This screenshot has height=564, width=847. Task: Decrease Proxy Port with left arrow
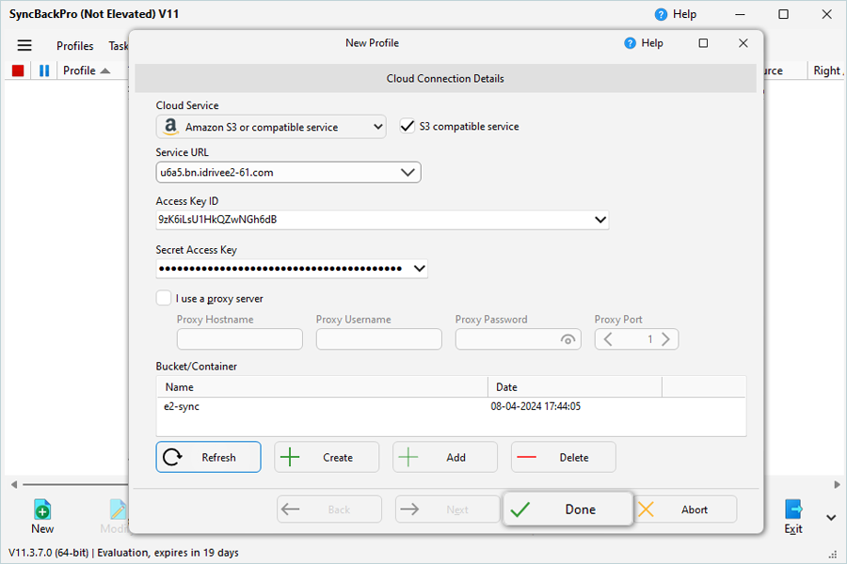[608, 339]
